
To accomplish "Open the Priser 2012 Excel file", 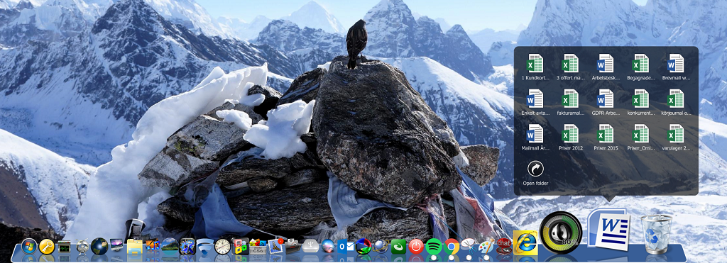I will pyautogui.click(x=570, y=138).
